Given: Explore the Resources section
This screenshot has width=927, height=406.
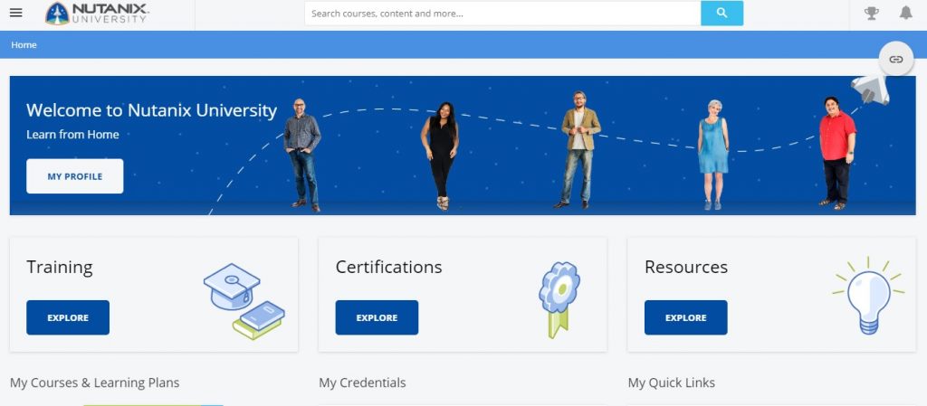Looking at the screenshot, I should coord(686,317).
